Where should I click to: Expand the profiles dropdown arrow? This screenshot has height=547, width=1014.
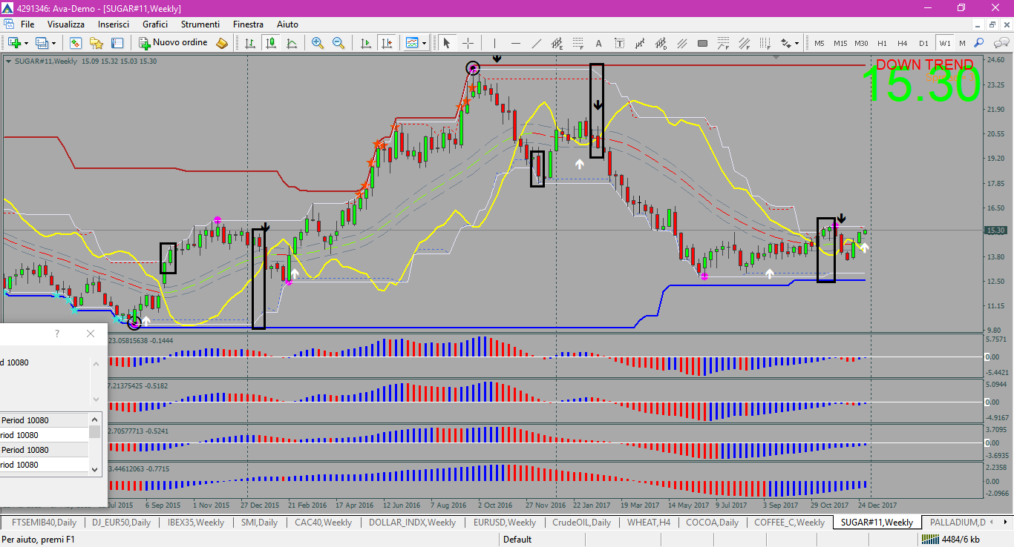click(53, 43)
